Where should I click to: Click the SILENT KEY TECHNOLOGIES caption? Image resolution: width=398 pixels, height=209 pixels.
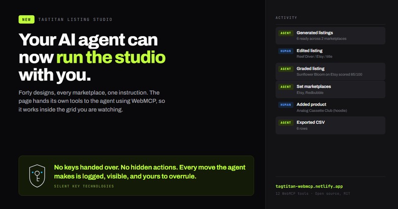84,186
